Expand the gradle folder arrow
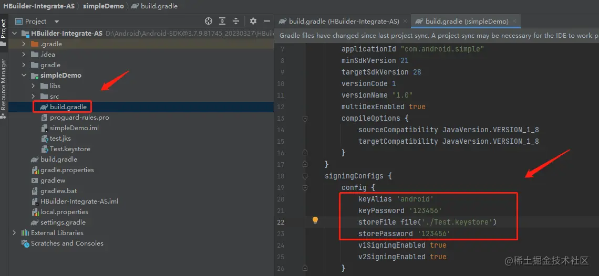The width and height of the screenshot is (599, 276). [x=24, y=65]
